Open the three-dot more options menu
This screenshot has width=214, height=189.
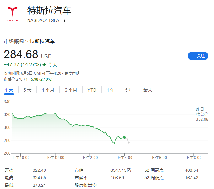tap(64, 20)
